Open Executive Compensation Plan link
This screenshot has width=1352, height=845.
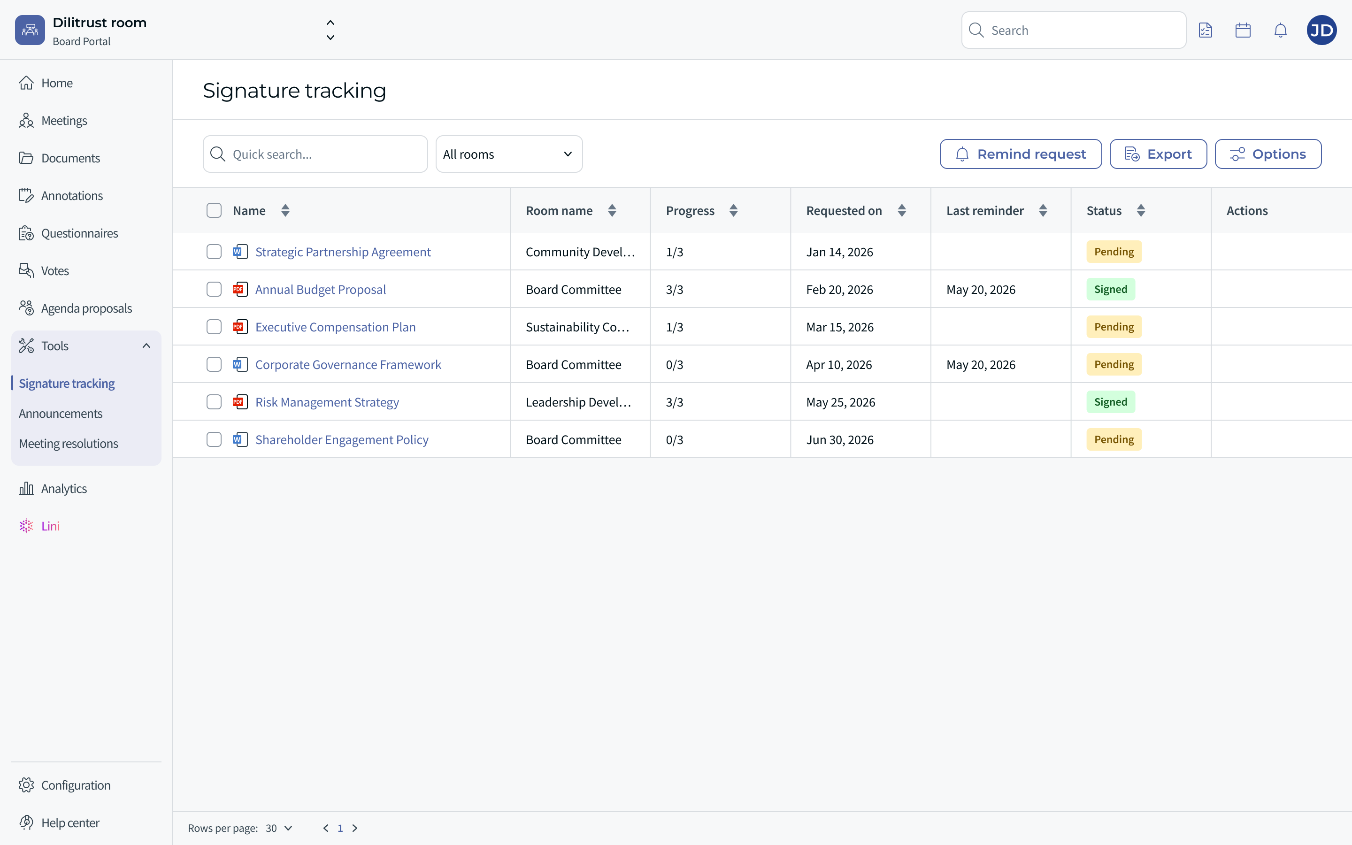(x=335, y=326)
